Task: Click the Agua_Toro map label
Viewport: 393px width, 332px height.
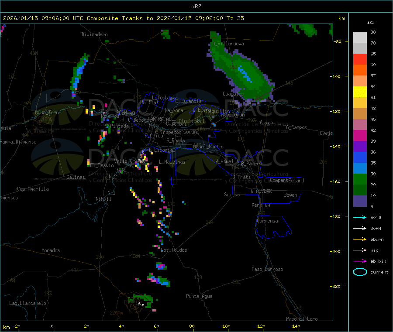Action: 47,113
